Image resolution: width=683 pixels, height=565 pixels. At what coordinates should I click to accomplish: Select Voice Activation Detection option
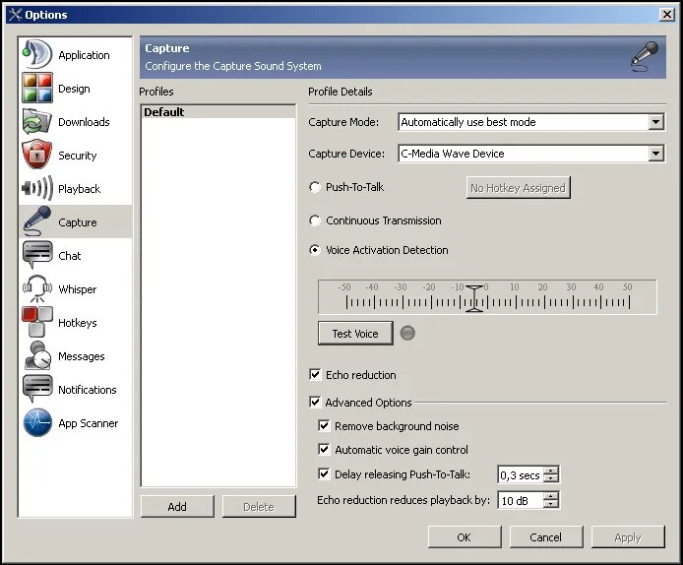click(x=315, y=250)
